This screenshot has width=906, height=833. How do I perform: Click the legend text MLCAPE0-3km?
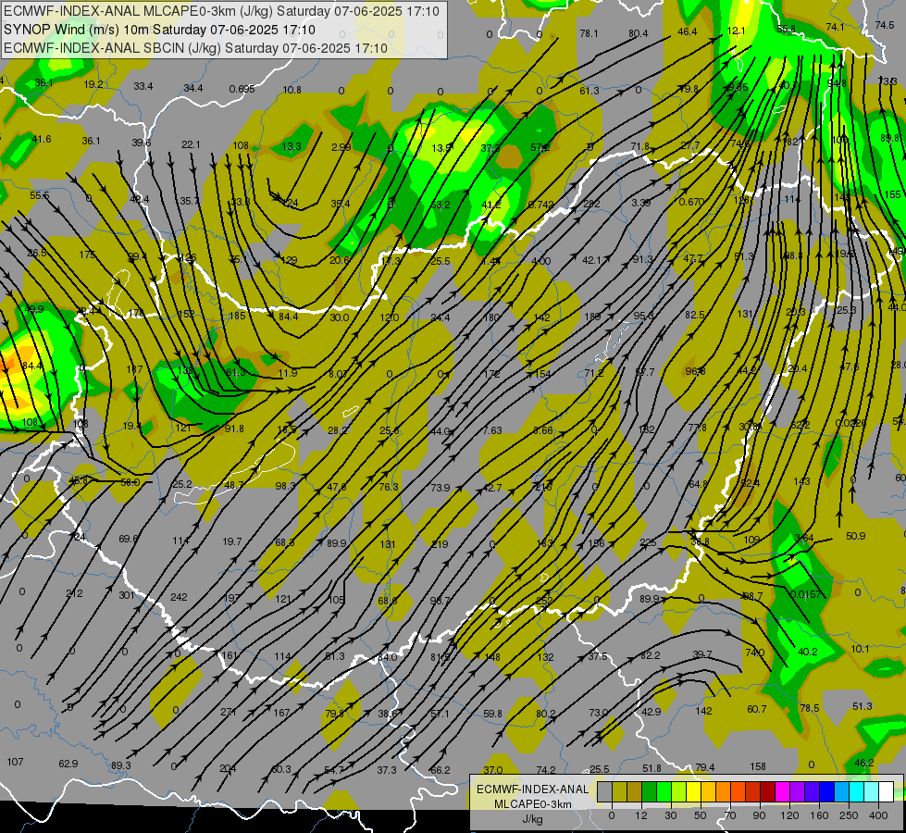point(533,804)
